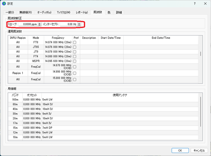This screenshot has width=211, height=156.
Task: Click the 15m offset 0.000 000 MHz cell
Action: point(32,128)
